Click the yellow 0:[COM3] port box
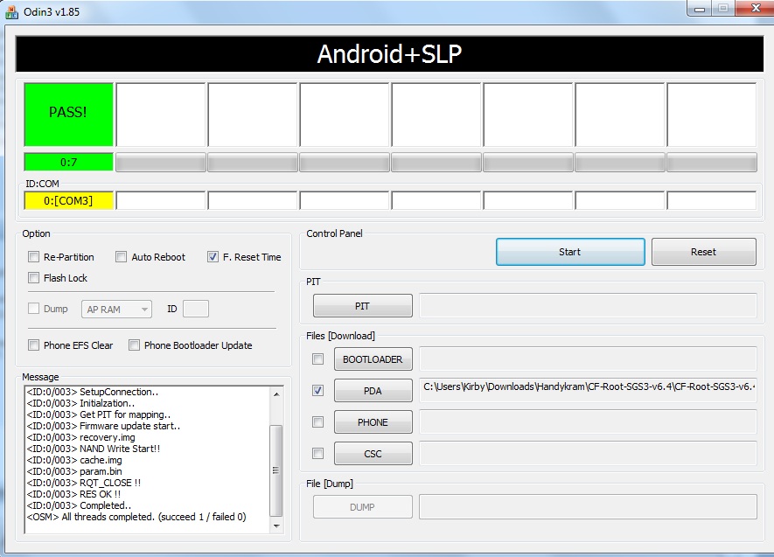Viewport: 774px width, 557px height. [68, 200]
